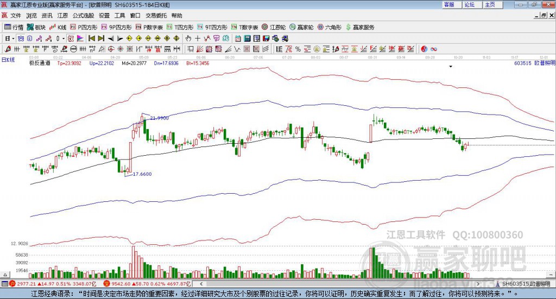Click the jump-to-first-bar green arrow icon
This screenshot has height=299, width=556.
tap(92, 39)
